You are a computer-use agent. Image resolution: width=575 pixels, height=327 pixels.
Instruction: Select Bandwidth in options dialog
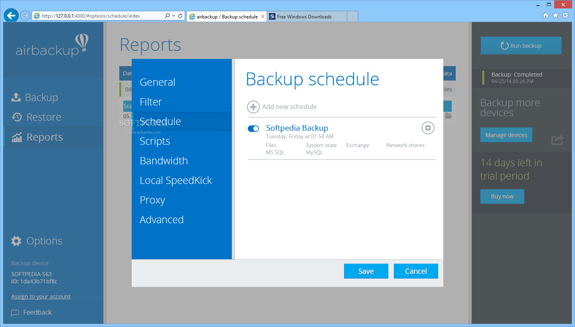click(x=181, y=161)
